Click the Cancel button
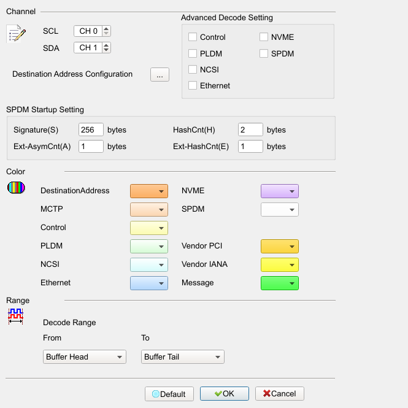Viewport: 408px width, 408px height. [280, 393]
